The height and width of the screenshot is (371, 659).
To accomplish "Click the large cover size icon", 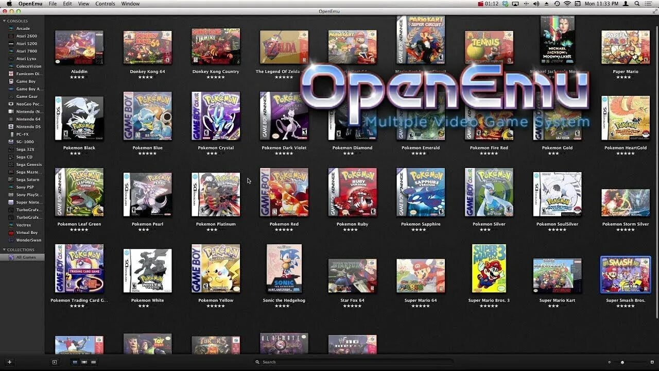I will pyautogui.click(x=652, y=362).
